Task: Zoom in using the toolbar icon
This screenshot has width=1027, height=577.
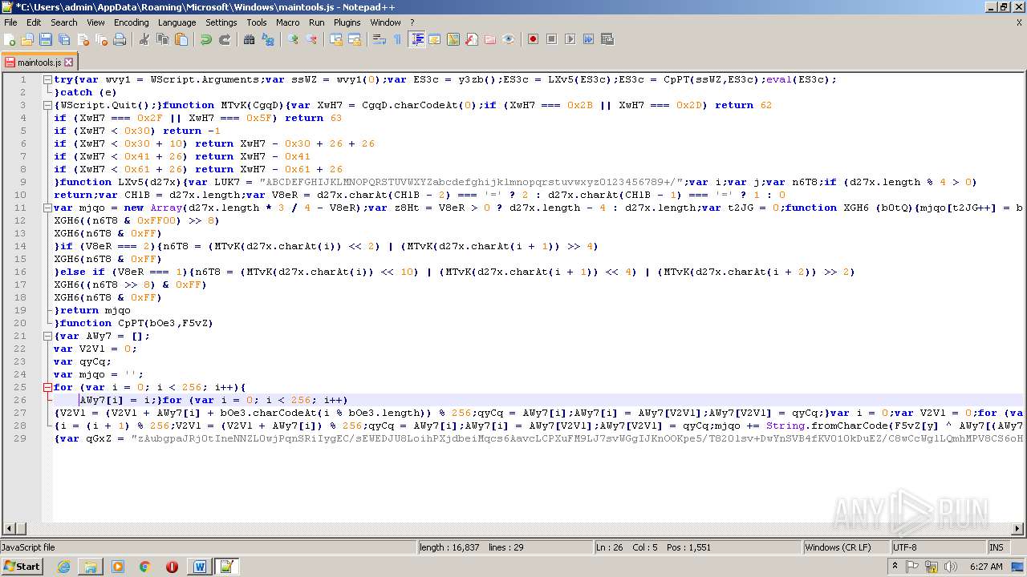Action: 293,39
